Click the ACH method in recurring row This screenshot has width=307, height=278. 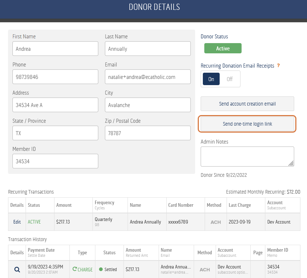(216, 222)
